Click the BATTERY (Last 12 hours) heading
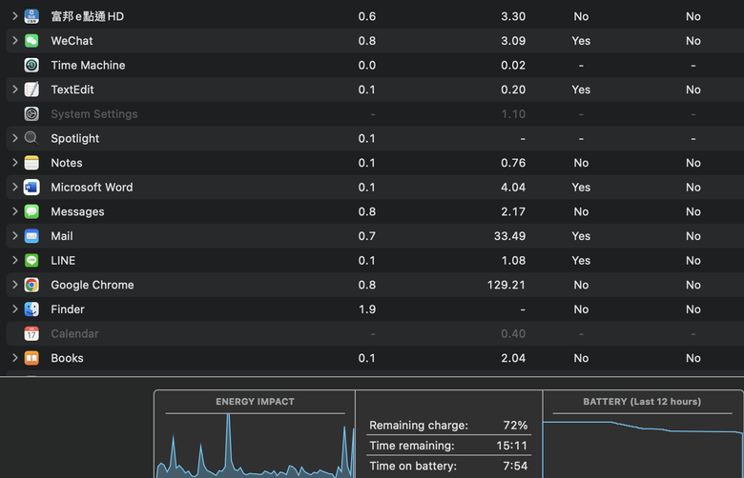Screen dimensions: 744x478 pyautogui.click(x=642, y=401)
